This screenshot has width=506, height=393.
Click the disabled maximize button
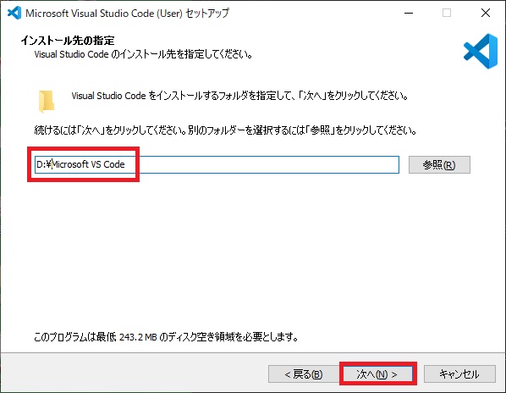447,13
